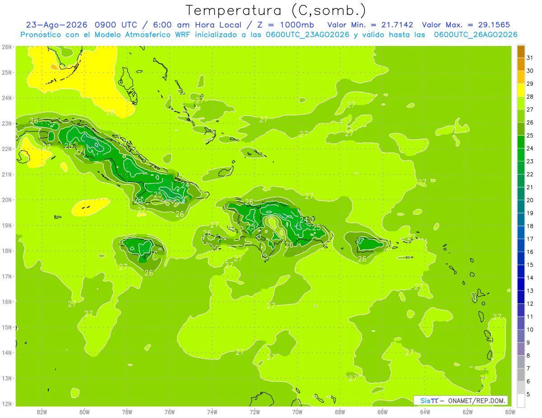Click the "28" contour label on the map

click(110, 112)
